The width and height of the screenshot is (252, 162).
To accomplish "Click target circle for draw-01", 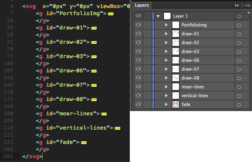I will (x=239, y=34).
